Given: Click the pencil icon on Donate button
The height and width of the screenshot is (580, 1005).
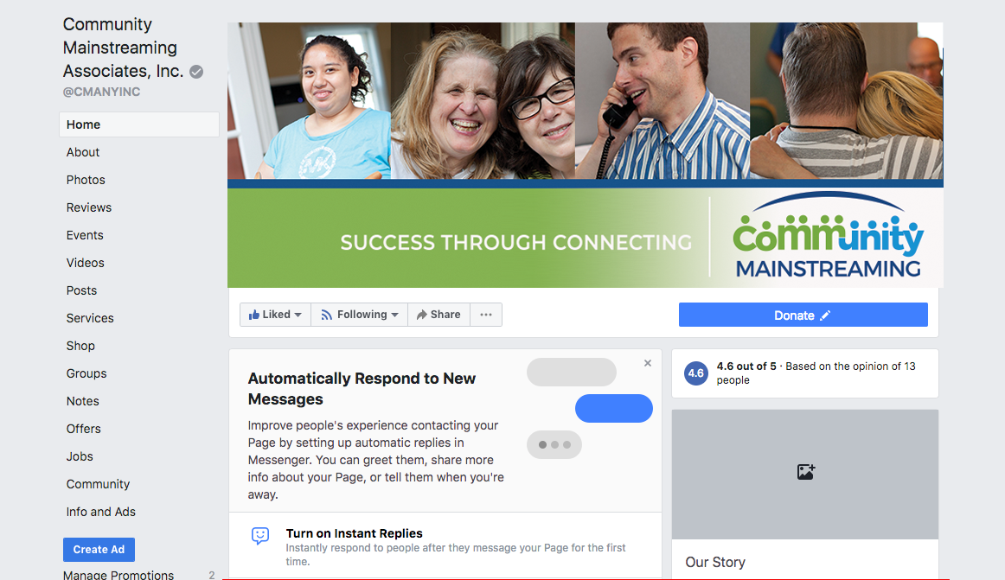Looking at the screenshot, I should (825, 315).
